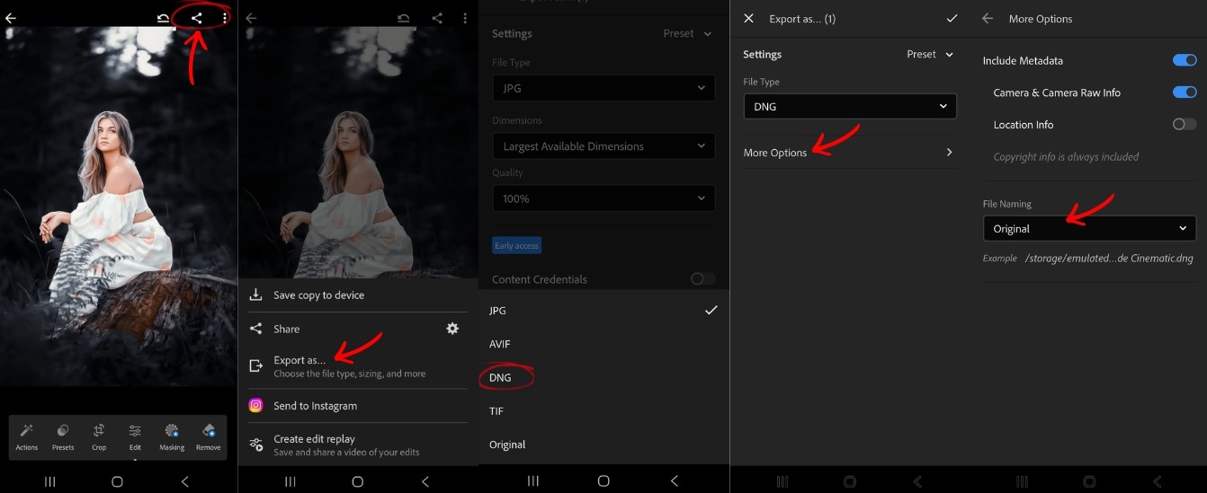Open the File Naming Original dropdown
The width and height of the screenshot is (1207, 493).
tap(1089, 228)
